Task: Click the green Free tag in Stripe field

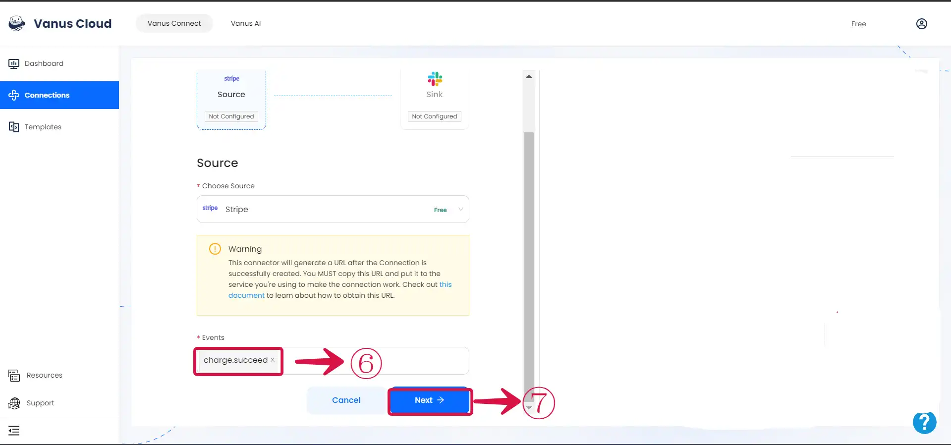Action: (x=441, y=210)
